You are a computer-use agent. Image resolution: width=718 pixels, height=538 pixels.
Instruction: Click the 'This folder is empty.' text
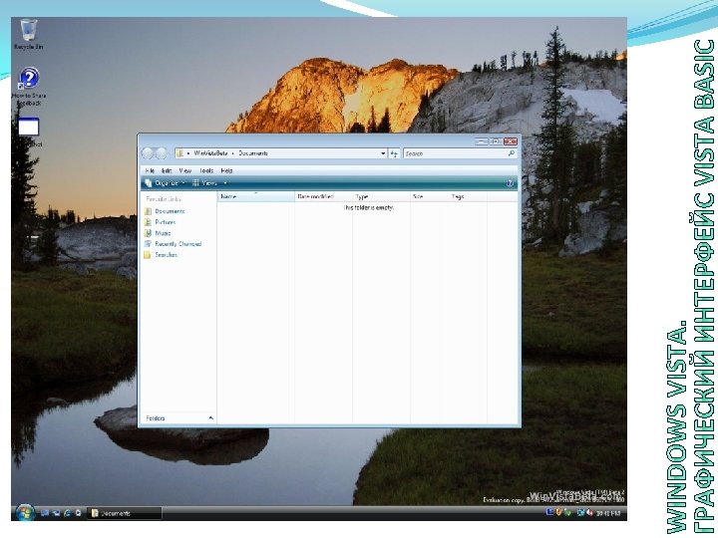pos(369,207)
